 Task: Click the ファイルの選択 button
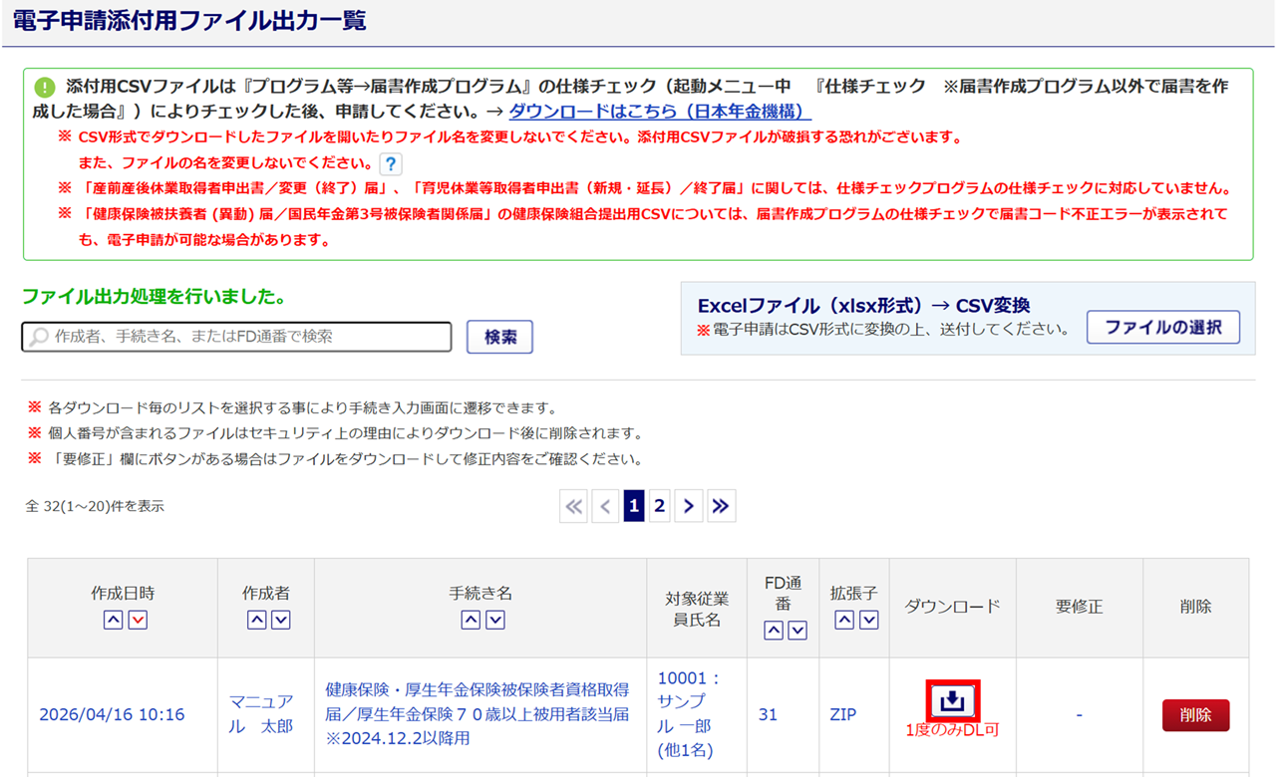point(1162,327)
